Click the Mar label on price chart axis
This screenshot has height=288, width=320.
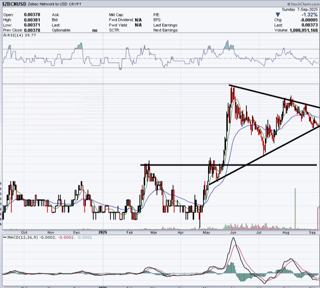click(x=154, y=232)
